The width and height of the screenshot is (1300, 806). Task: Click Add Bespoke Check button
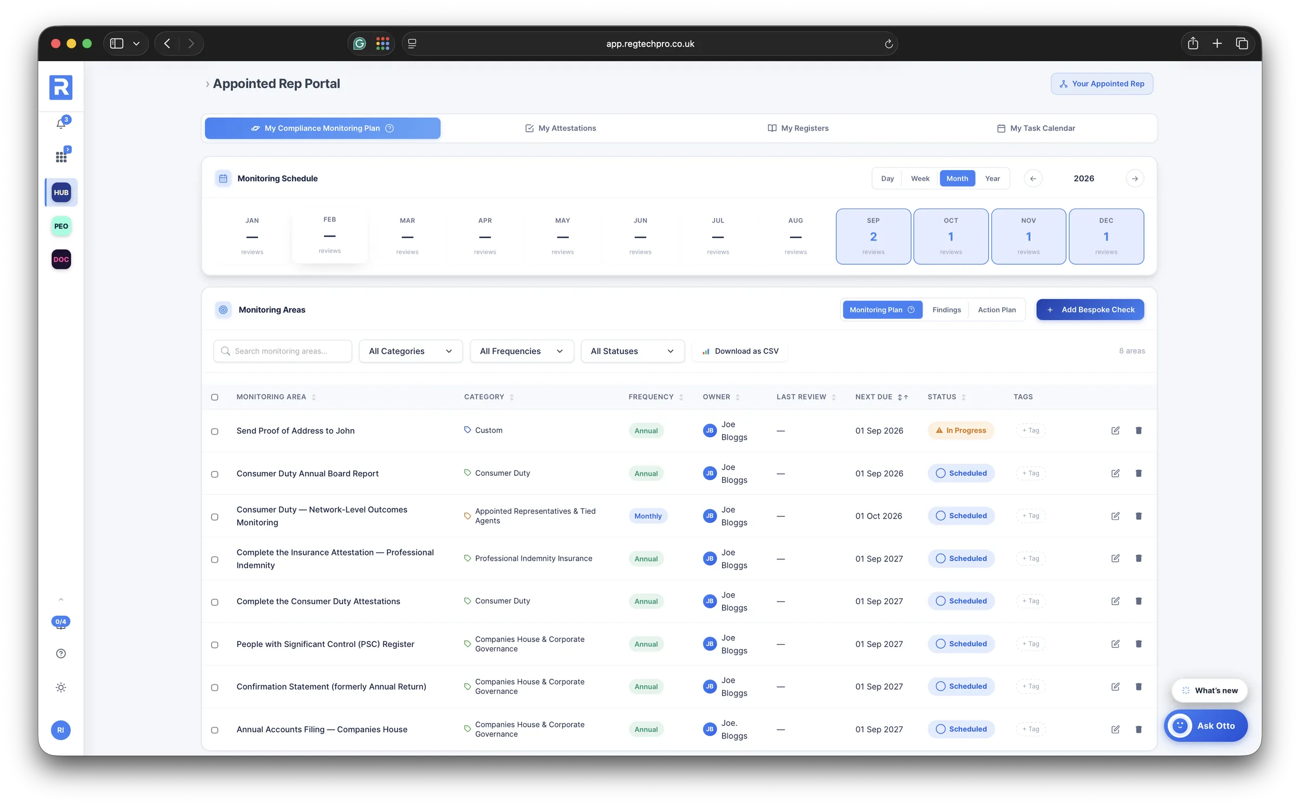click(x=1090, y=310)
